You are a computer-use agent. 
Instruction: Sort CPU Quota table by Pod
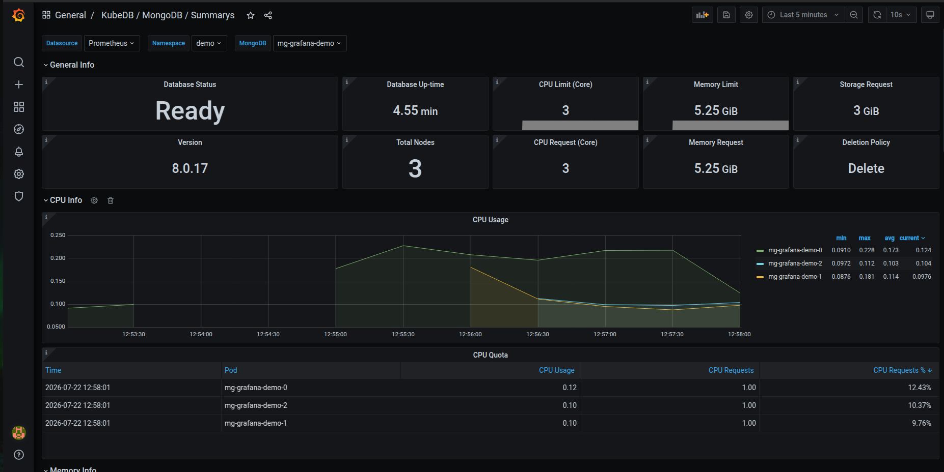tap(231, 370)
